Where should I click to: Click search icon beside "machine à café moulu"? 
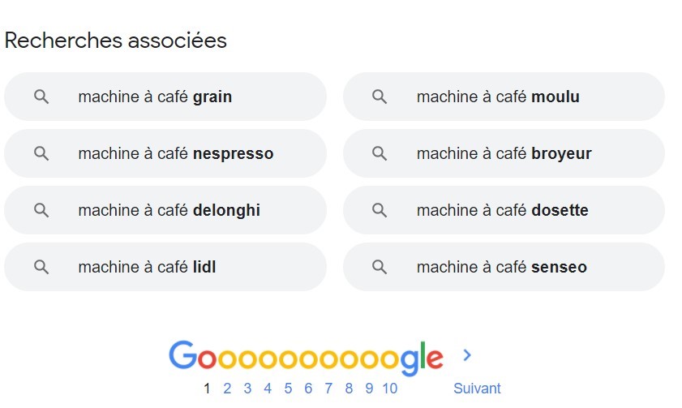(x=380, y=97)
